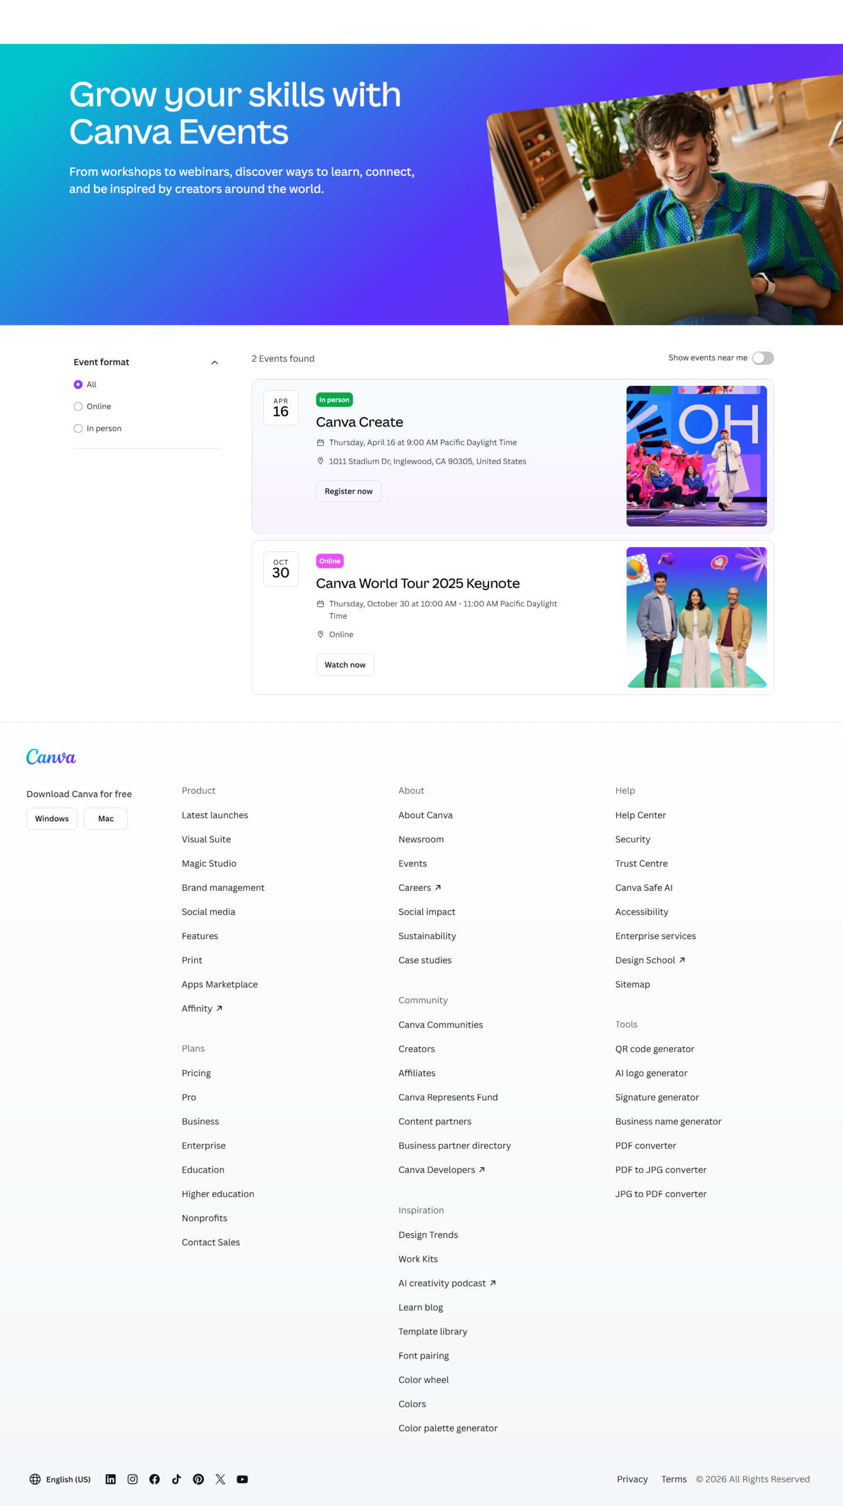Open the TikTok social icon
The height and width of the screenshot is (1506, 843).
point(176,1479)
